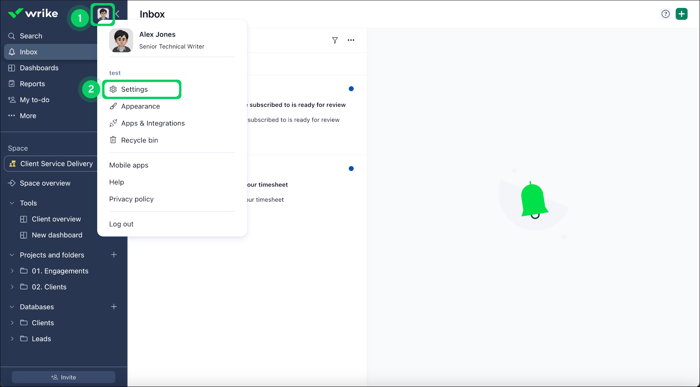
Task: Collapse the Tools section
Action: [x=12, y=203]
